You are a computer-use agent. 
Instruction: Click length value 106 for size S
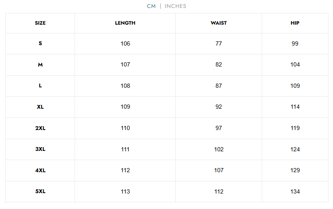click(125, 43)
